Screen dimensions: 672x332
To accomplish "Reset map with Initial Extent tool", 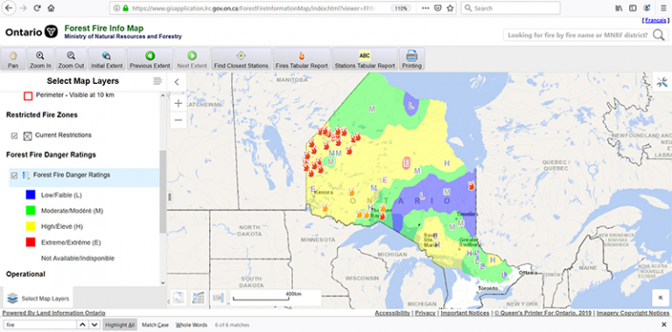I will (x=107, y=59).
